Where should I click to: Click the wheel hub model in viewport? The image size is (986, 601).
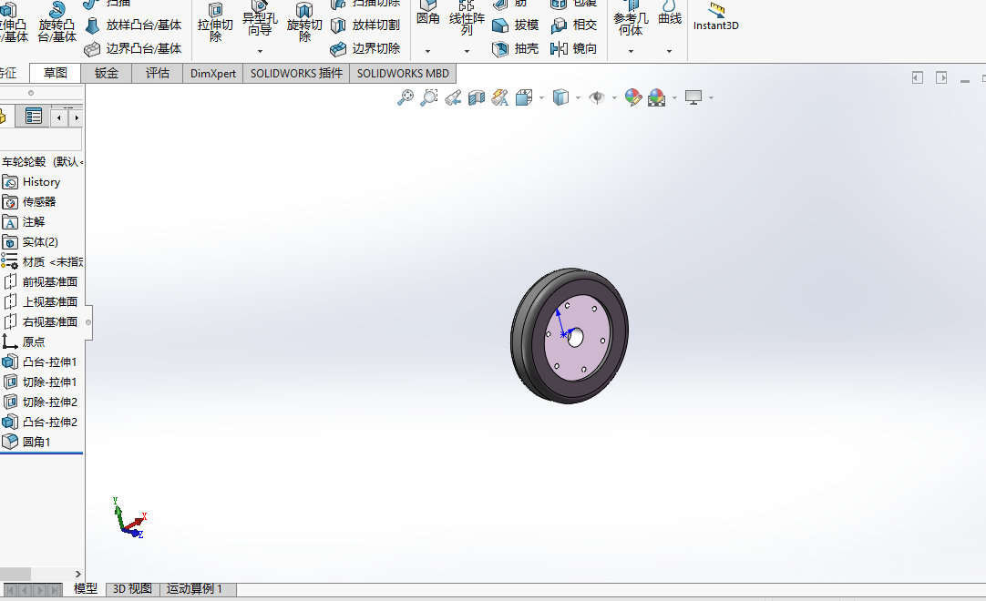coord(570,336)
